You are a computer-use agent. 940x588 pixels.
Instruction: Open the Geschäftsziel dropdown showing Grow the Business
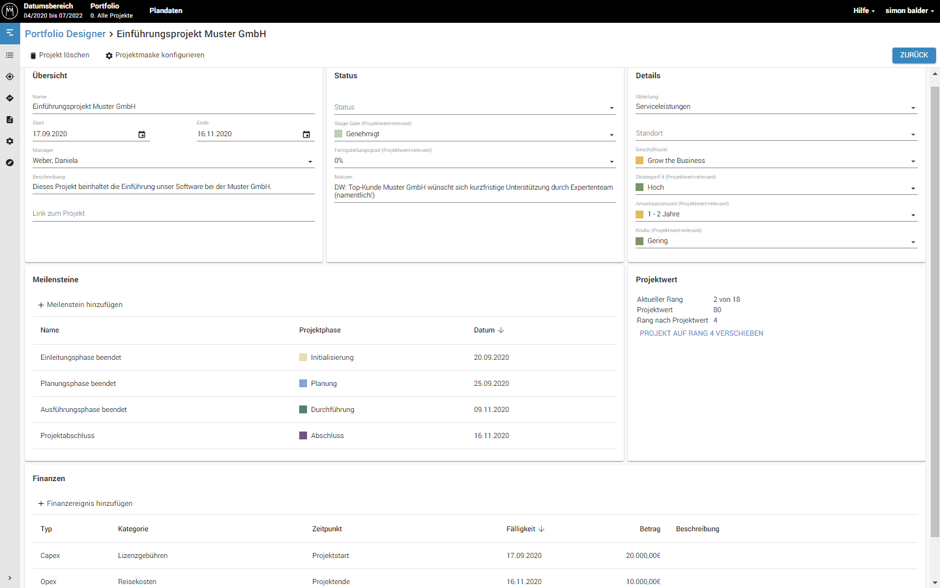[776, 161]
